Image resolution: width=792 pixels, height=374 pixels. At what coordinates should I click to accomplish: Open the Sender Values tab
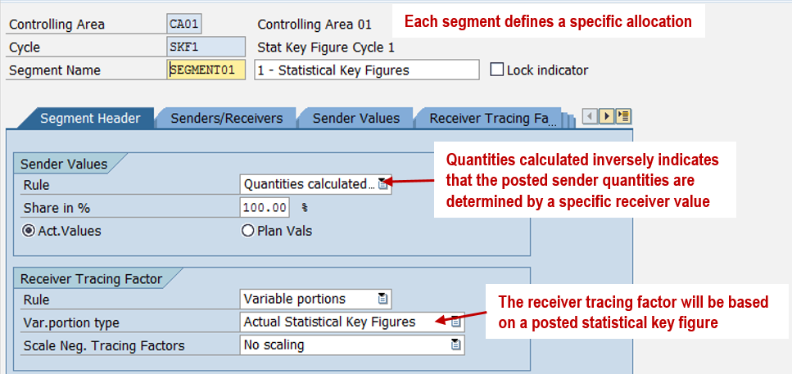(356, 119)
